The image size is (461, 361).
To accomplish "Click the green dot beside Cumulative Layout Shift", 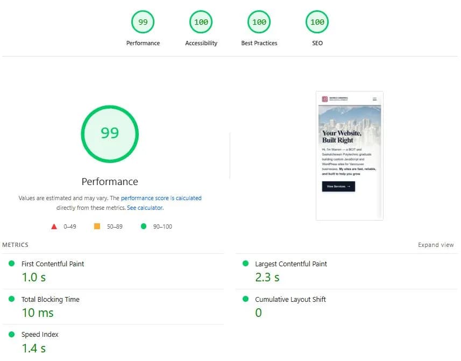I will (245, 299).
